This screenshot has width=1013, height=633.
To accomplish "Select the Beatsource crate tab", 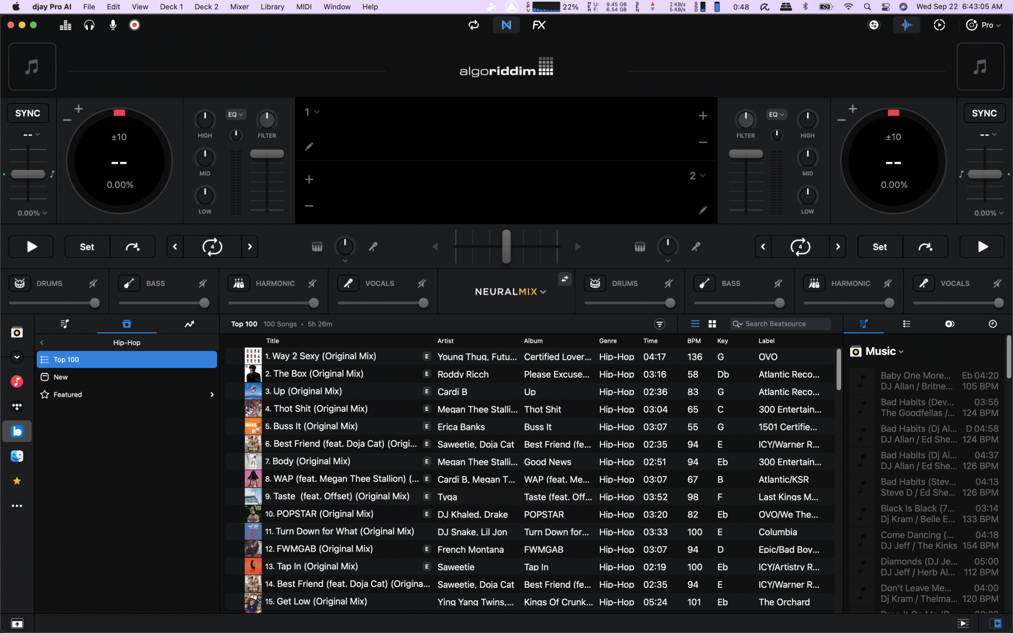I will pyautogui.click(x=127, y=324).
